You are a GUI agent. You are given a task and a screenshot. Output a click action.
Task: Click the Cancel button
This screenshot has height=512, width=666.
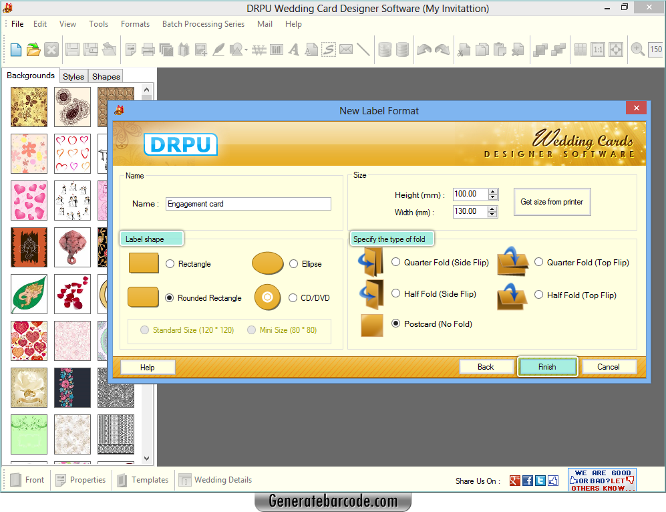(x=609, y=367)
